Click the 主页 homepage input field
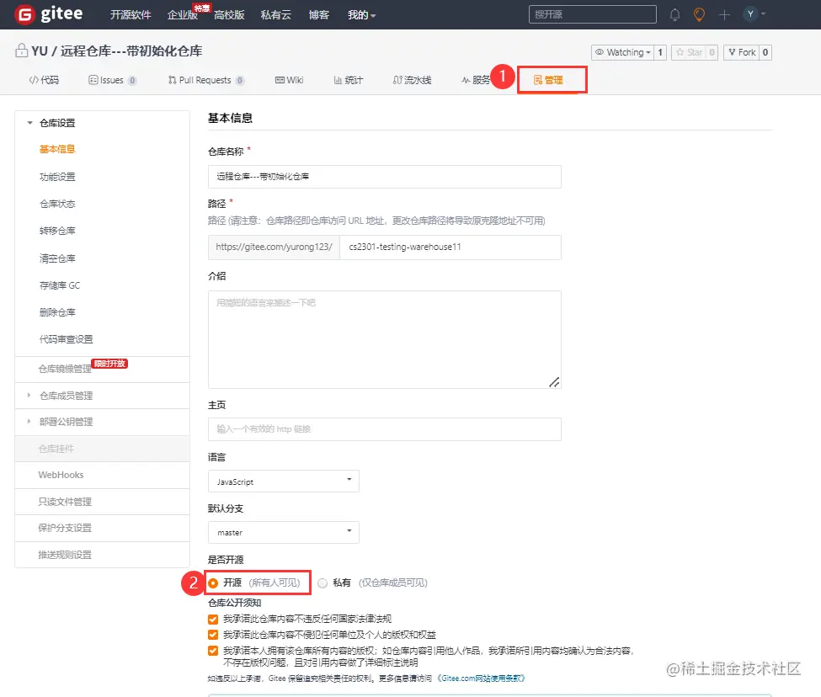This screenshot has height=697, width=821. point(384,429)
